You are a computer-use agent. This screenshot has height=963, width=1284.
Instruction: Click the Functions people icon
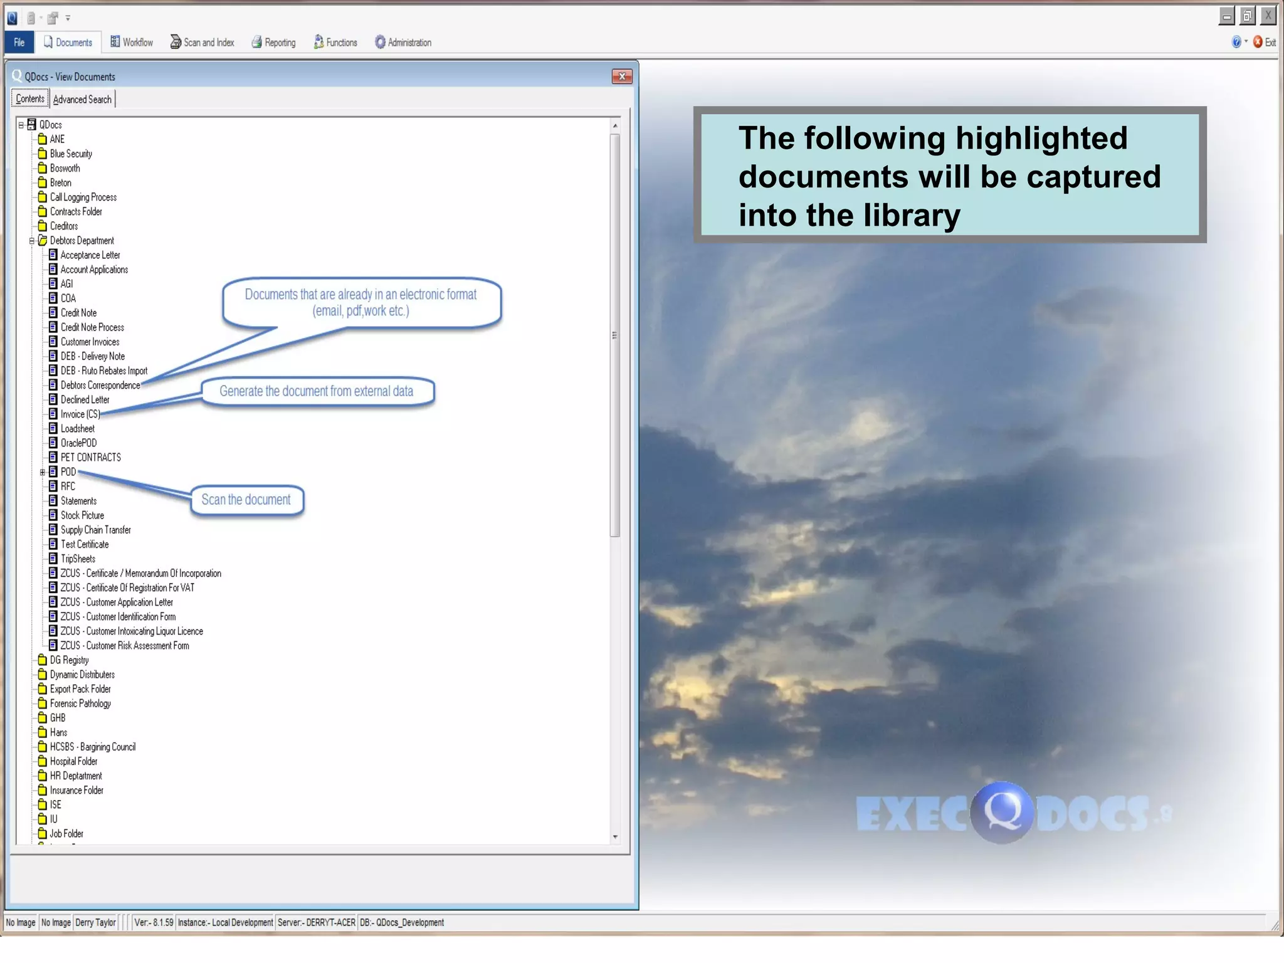(318, 42)
